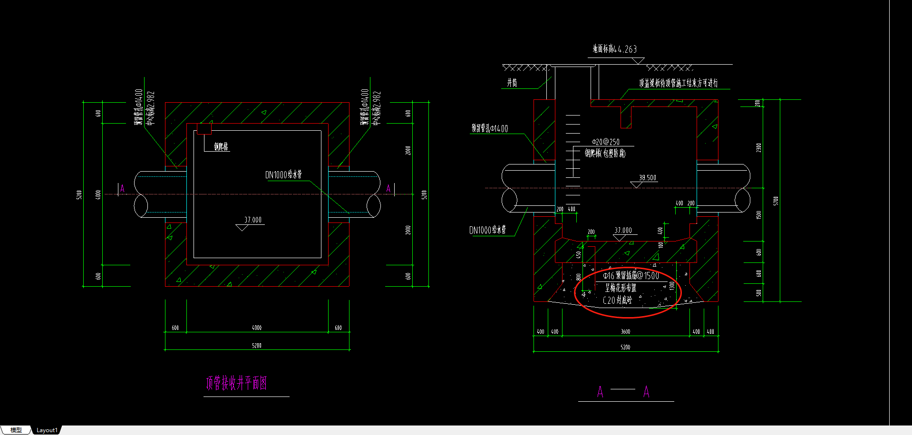Click the left section mark A in plan
Screen dimensions: 912x435
click(x=122, y=189)
